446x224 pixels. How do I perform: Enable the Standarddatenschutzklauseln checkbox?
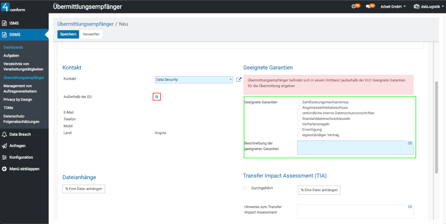click(x=299, y=118)
